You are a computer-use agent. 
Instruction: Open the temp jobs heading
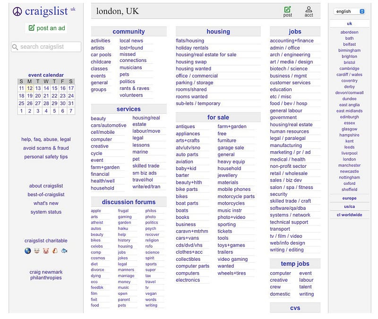tap(295, 264)
